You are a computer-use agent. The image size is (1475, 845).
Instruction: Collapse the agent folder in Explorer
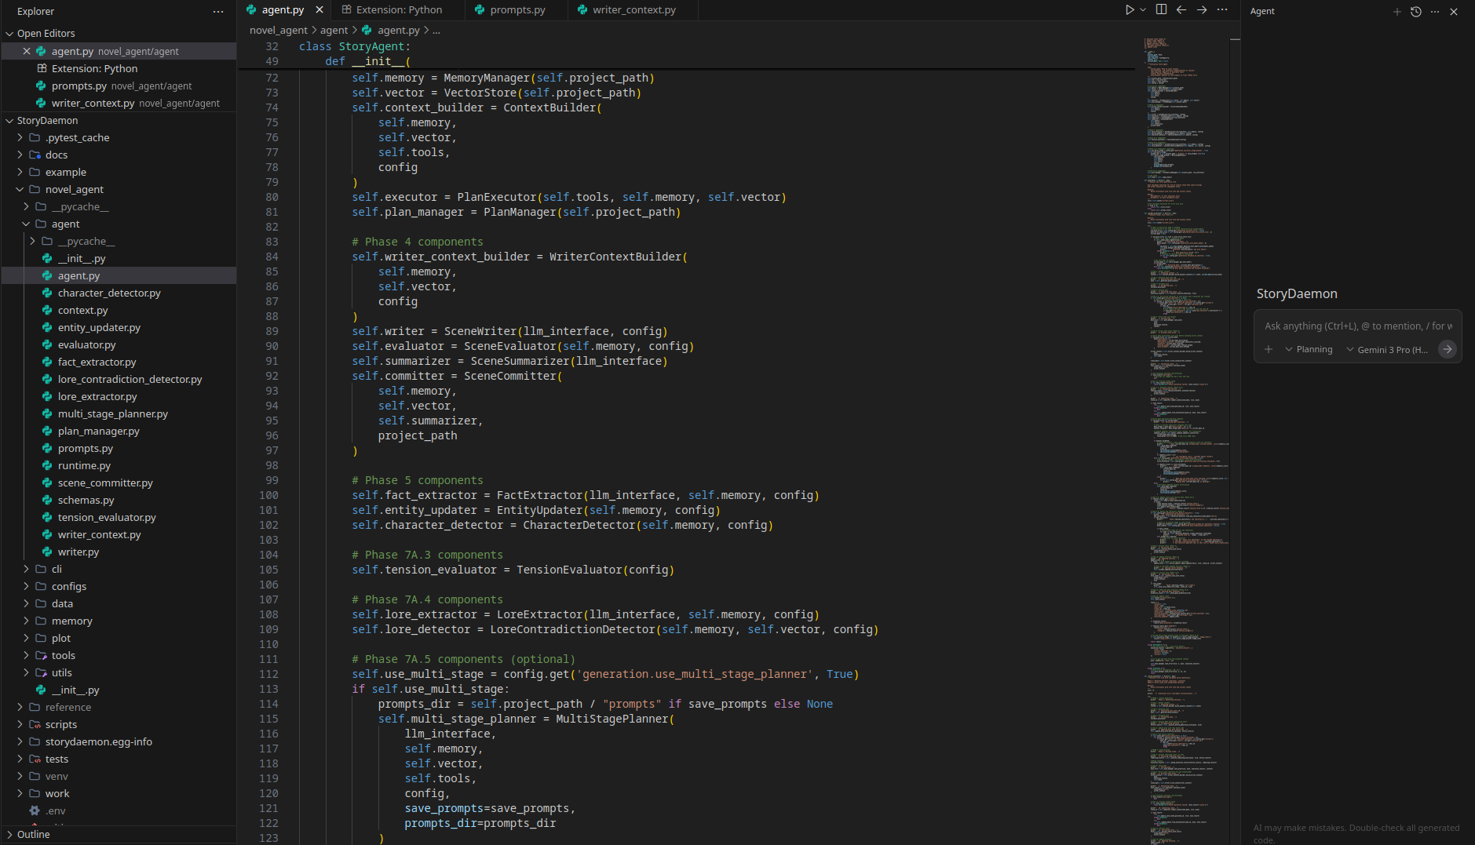pos(32,224)
